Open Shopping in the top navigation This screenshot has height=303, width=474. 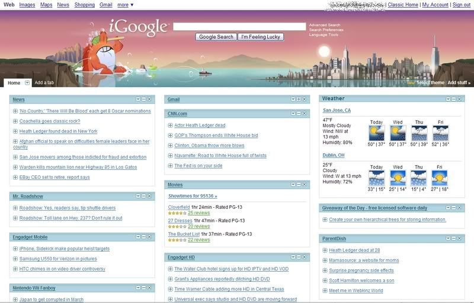pos(84,5)
